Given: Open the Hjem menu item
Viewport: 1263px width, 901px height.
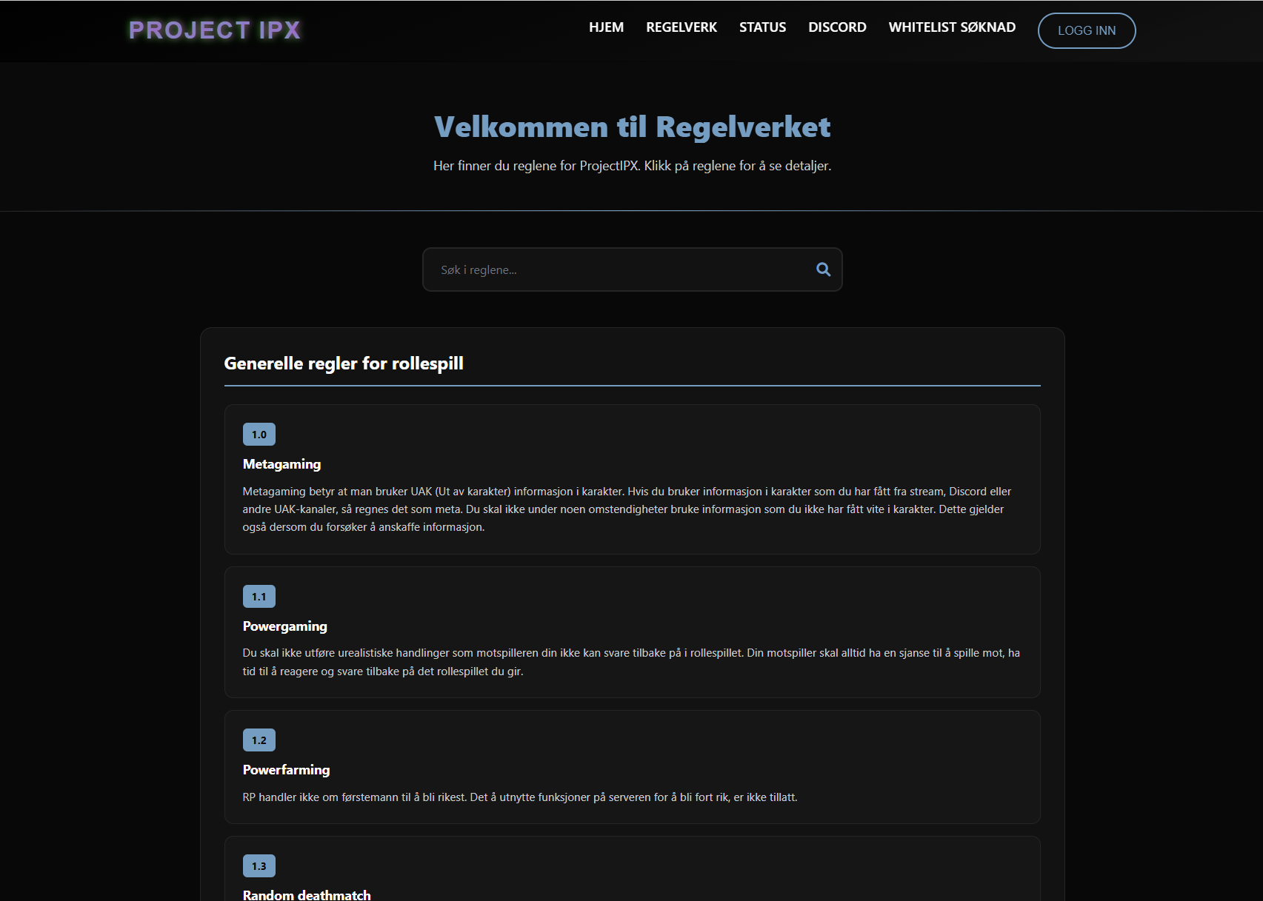Looking at the screenshot, I should pos(606,27).
